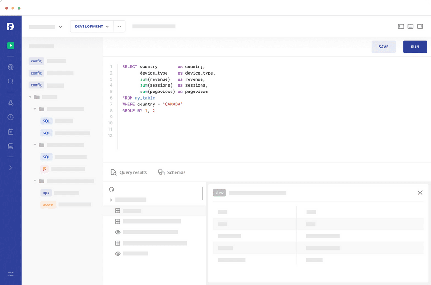Open the assert file
This screenshot has width=431, height=285.
pyautogui.click(x=66, y=205)
